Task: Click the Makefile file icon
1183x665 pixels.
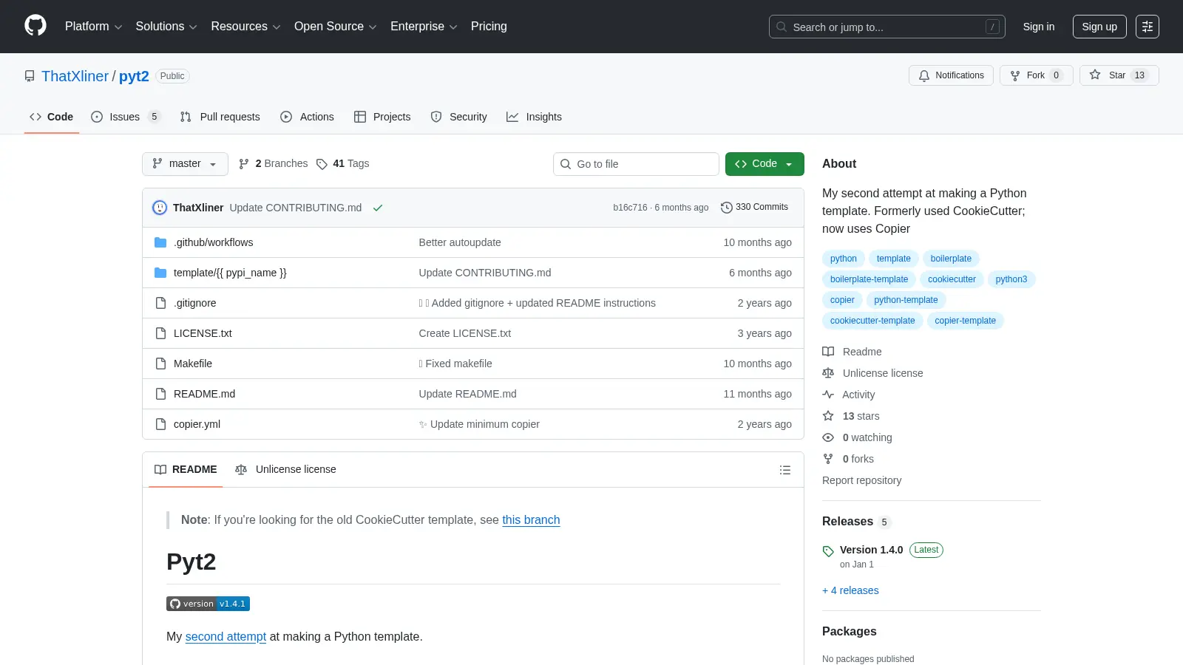Action: click(160, 364)
